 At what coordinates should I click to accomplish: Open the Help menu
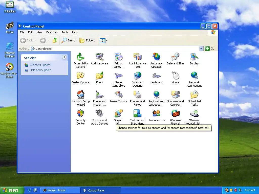pyautogui.click(x=75, y=32)
